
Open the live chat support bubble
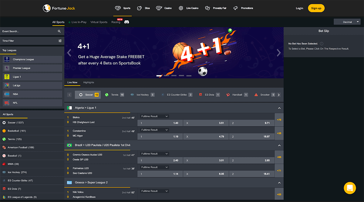coord(350,188)
